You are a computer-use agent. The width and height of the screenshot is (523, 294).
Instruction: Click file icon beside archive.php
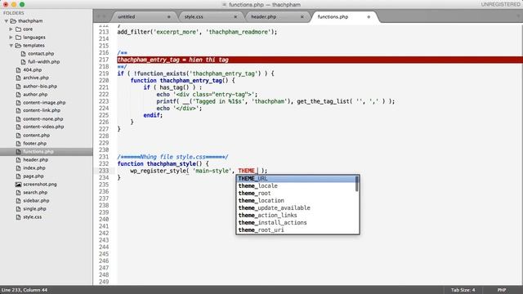pos(18,78)
